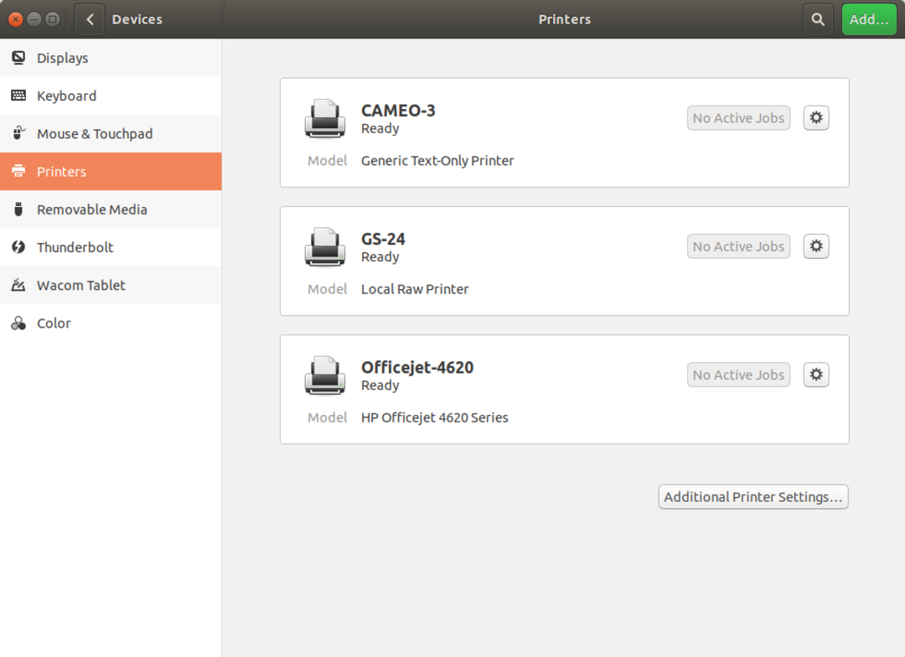Click the GS-24 printer icon
This screenshot has width=905, height=657.
[324, 246]
